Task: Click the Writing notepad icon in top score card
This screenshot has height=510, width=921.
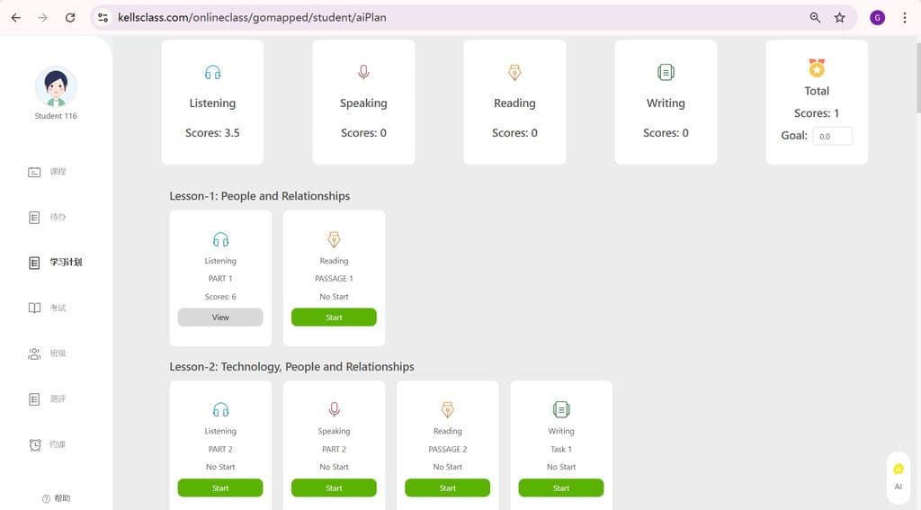Action: tap(666, 73)
